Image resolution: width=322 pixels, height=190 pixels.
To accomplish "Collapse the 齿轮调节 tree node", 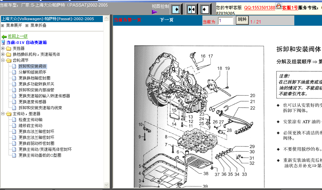I will (3, 60).
